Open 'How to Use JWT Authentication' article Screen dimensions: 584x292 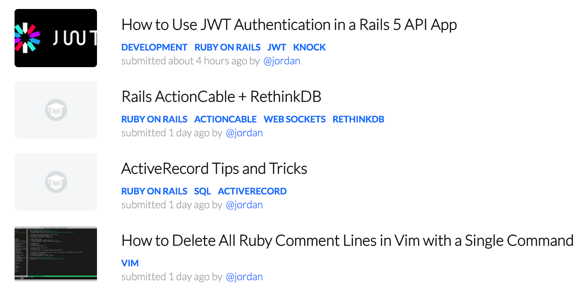click(289, 25)
